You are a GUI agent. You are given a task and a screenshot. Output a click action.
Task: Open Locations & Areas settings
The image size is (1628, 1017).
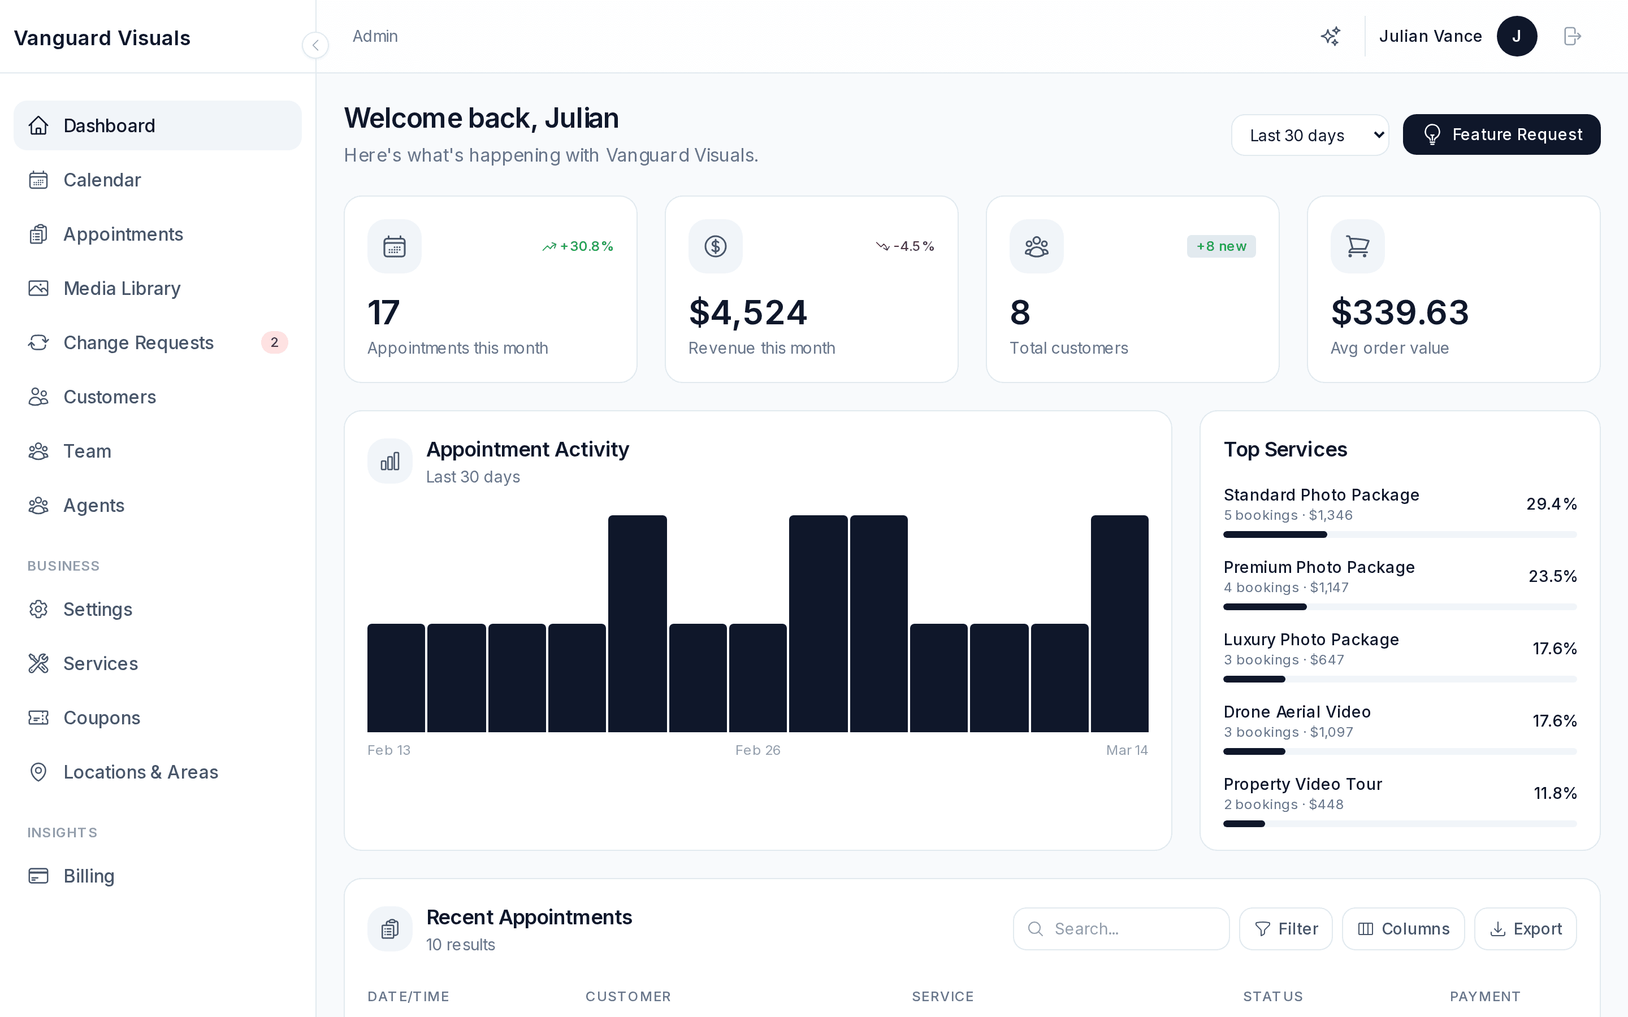pos(141,771)
